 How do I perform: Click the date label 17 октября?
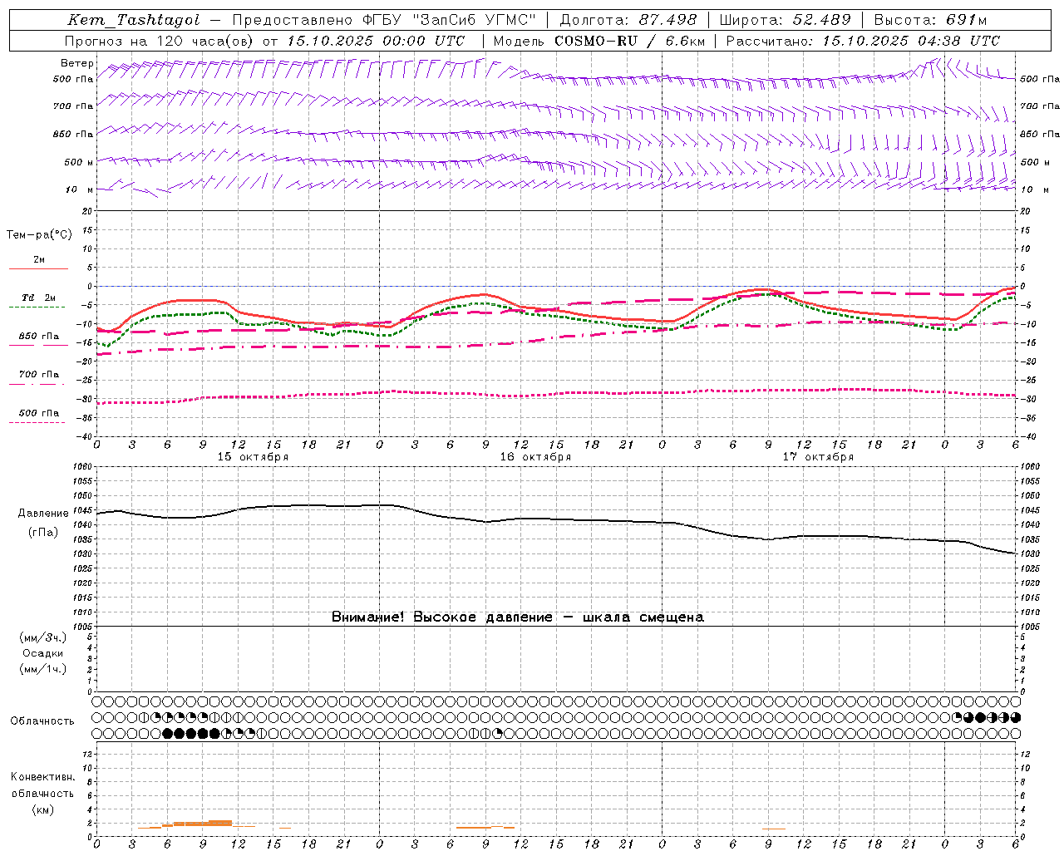coord(818,457)
